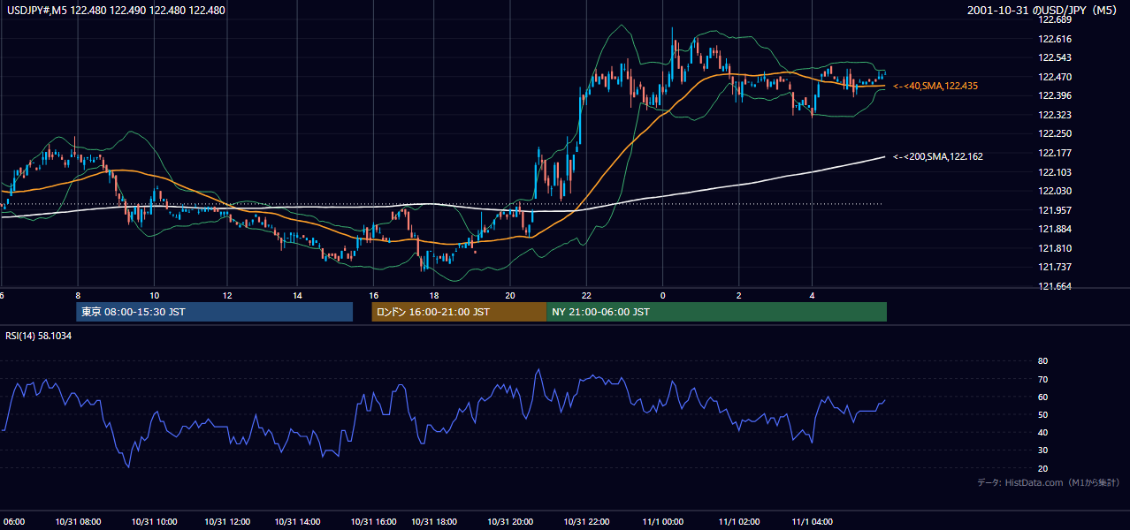Image resolution: width=1130 pixels, height=530 pixels.
Task: Click the 40 SMA label 122.435
Action: (x=935, y=86)
